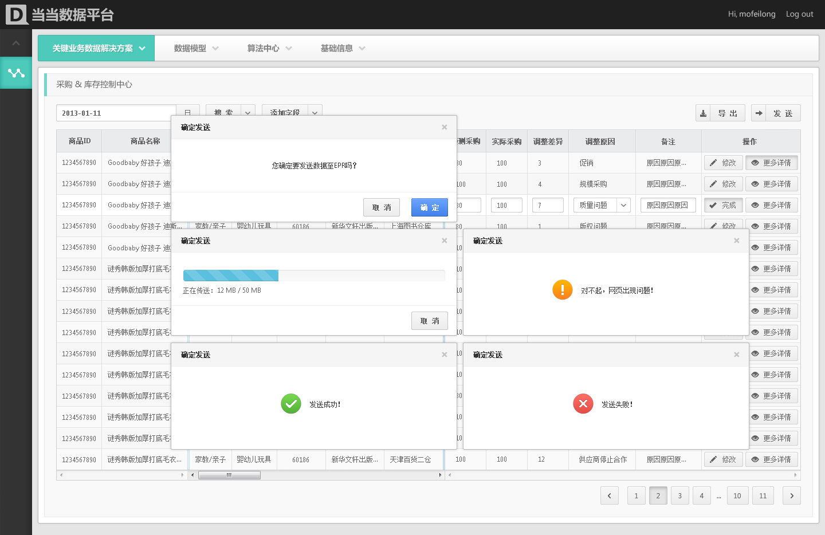The height and width of the screenshot is (535, 825).
Task: View 更多详情 in the 质量问题 editing row
Action: 772,205
